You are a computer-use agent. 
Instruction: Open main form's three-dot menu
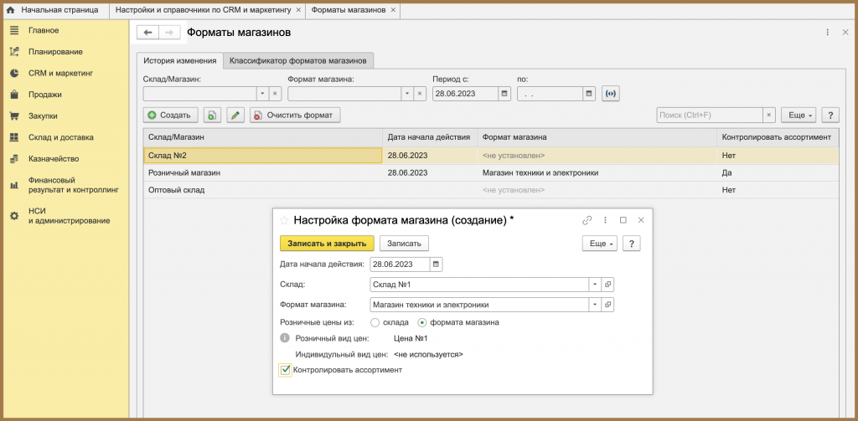(x=828, y=33)
